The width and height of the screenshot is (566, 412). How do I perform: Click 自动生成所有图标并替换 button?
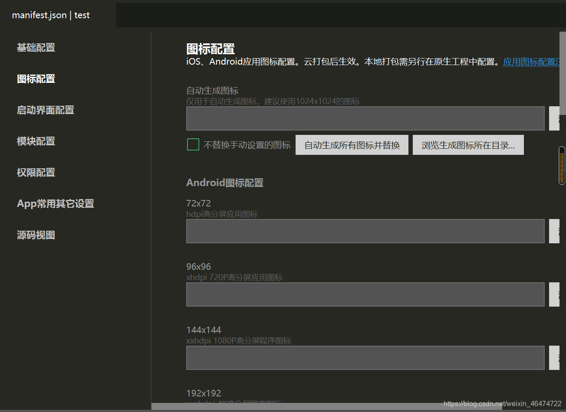352,145
